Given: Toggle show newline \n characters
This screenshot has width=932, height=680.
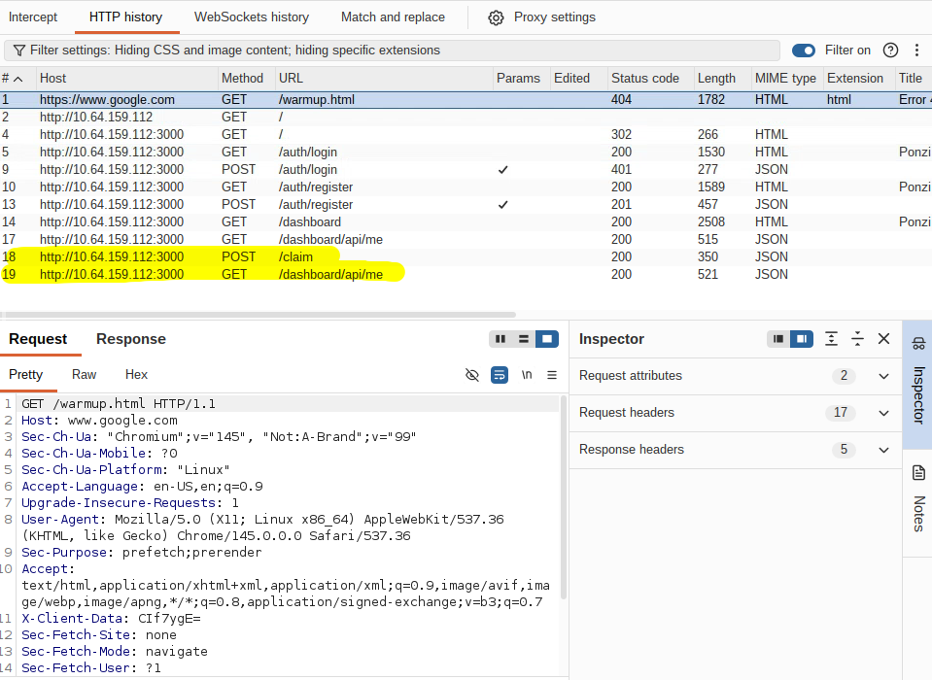Looking at the screenshot, I should point(527,375).
